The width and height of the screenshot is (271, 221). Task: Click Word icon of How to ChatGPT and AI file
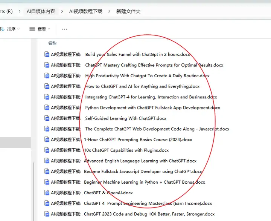47,86
